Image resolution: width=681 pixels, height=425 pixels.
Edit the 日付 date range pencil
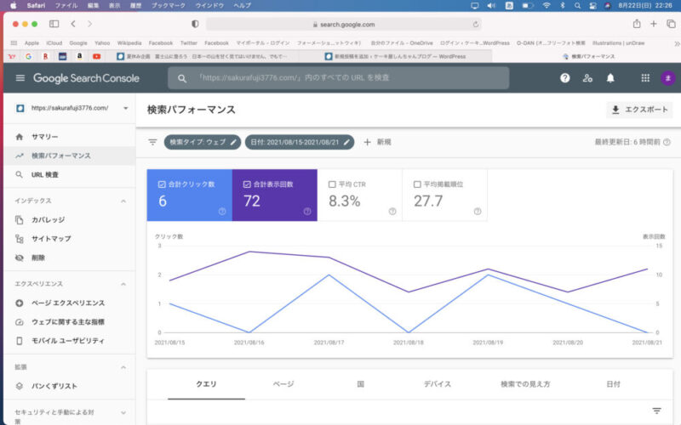pos(346,142)
